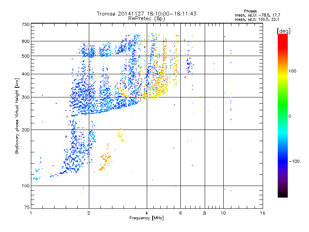Click the 'Phases' header label

[x=250, y=11]
